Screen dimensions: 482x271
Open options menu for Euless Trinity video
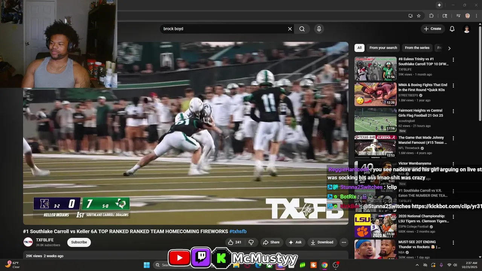(x=453, y=60)
